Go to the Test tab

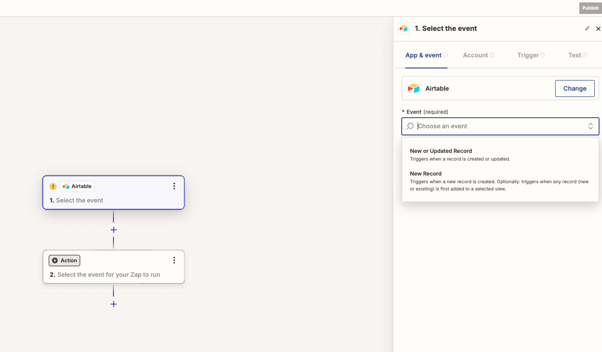pos(574,55)
